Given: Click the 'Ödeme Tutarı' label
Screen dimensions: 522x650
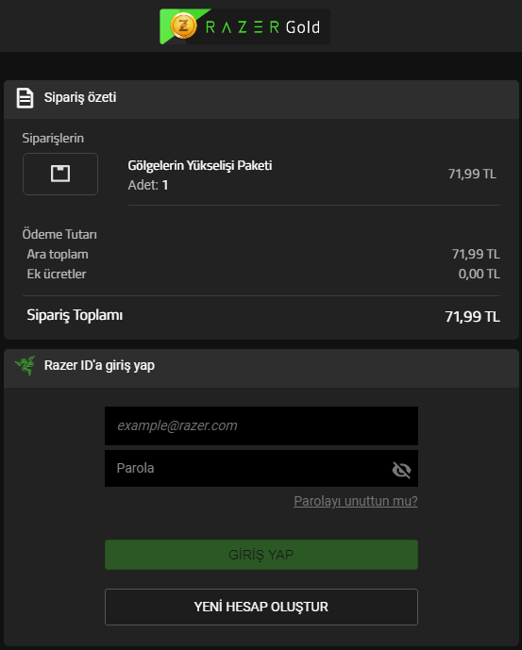Looking at the screenshot, I should click(x=59, y=234).
